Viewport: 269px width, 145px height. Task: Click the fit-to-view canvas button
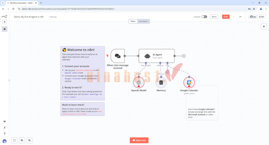pyautogui.click(x=14, y=140)
